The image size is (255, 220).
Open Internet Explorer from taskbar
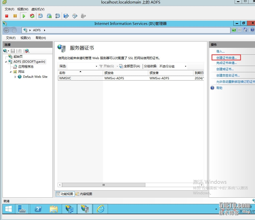[x=100, y=209]
